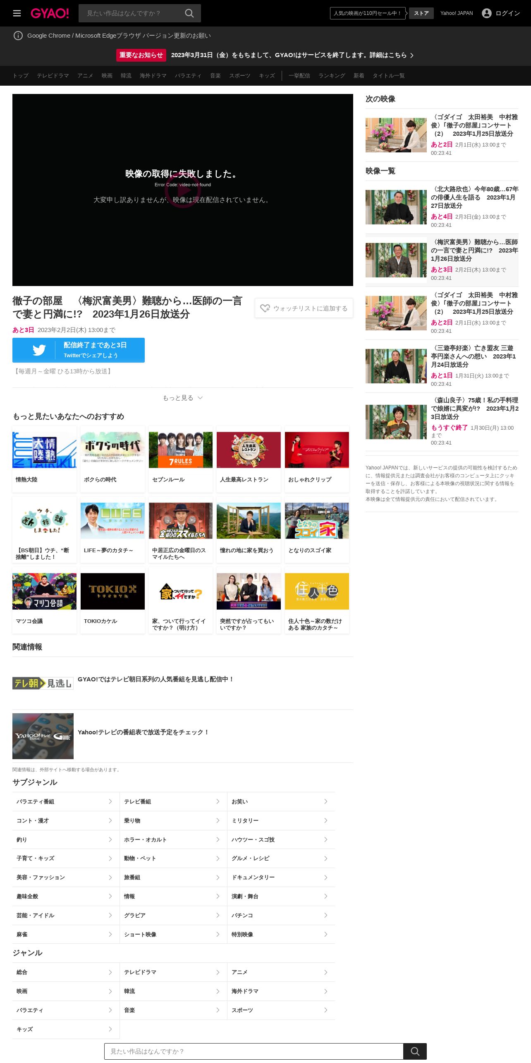The image size is (531, 1063).
Task: Click chevron of 麻雀 subgenre
Action: 110,934
